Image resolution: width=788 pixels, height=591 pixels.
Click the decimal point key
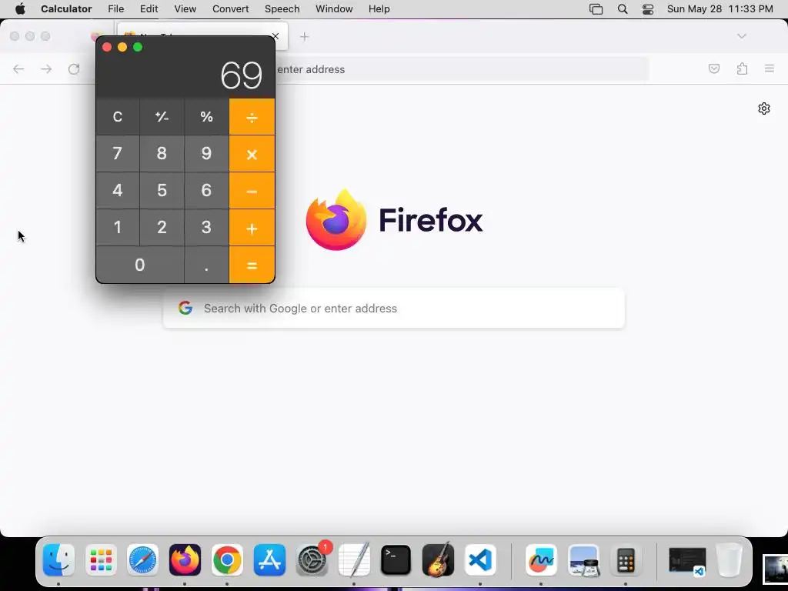[206, 265]
